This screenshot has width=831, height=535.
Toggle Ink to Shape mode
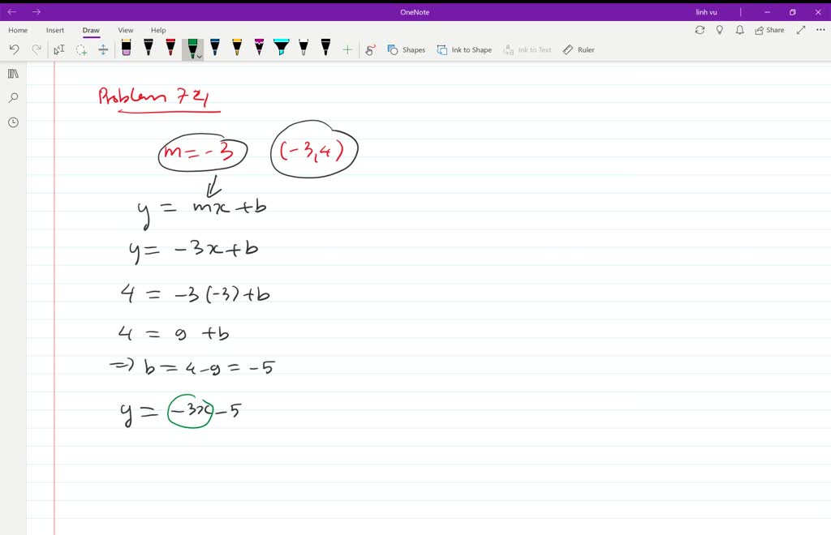click(464, 49)
